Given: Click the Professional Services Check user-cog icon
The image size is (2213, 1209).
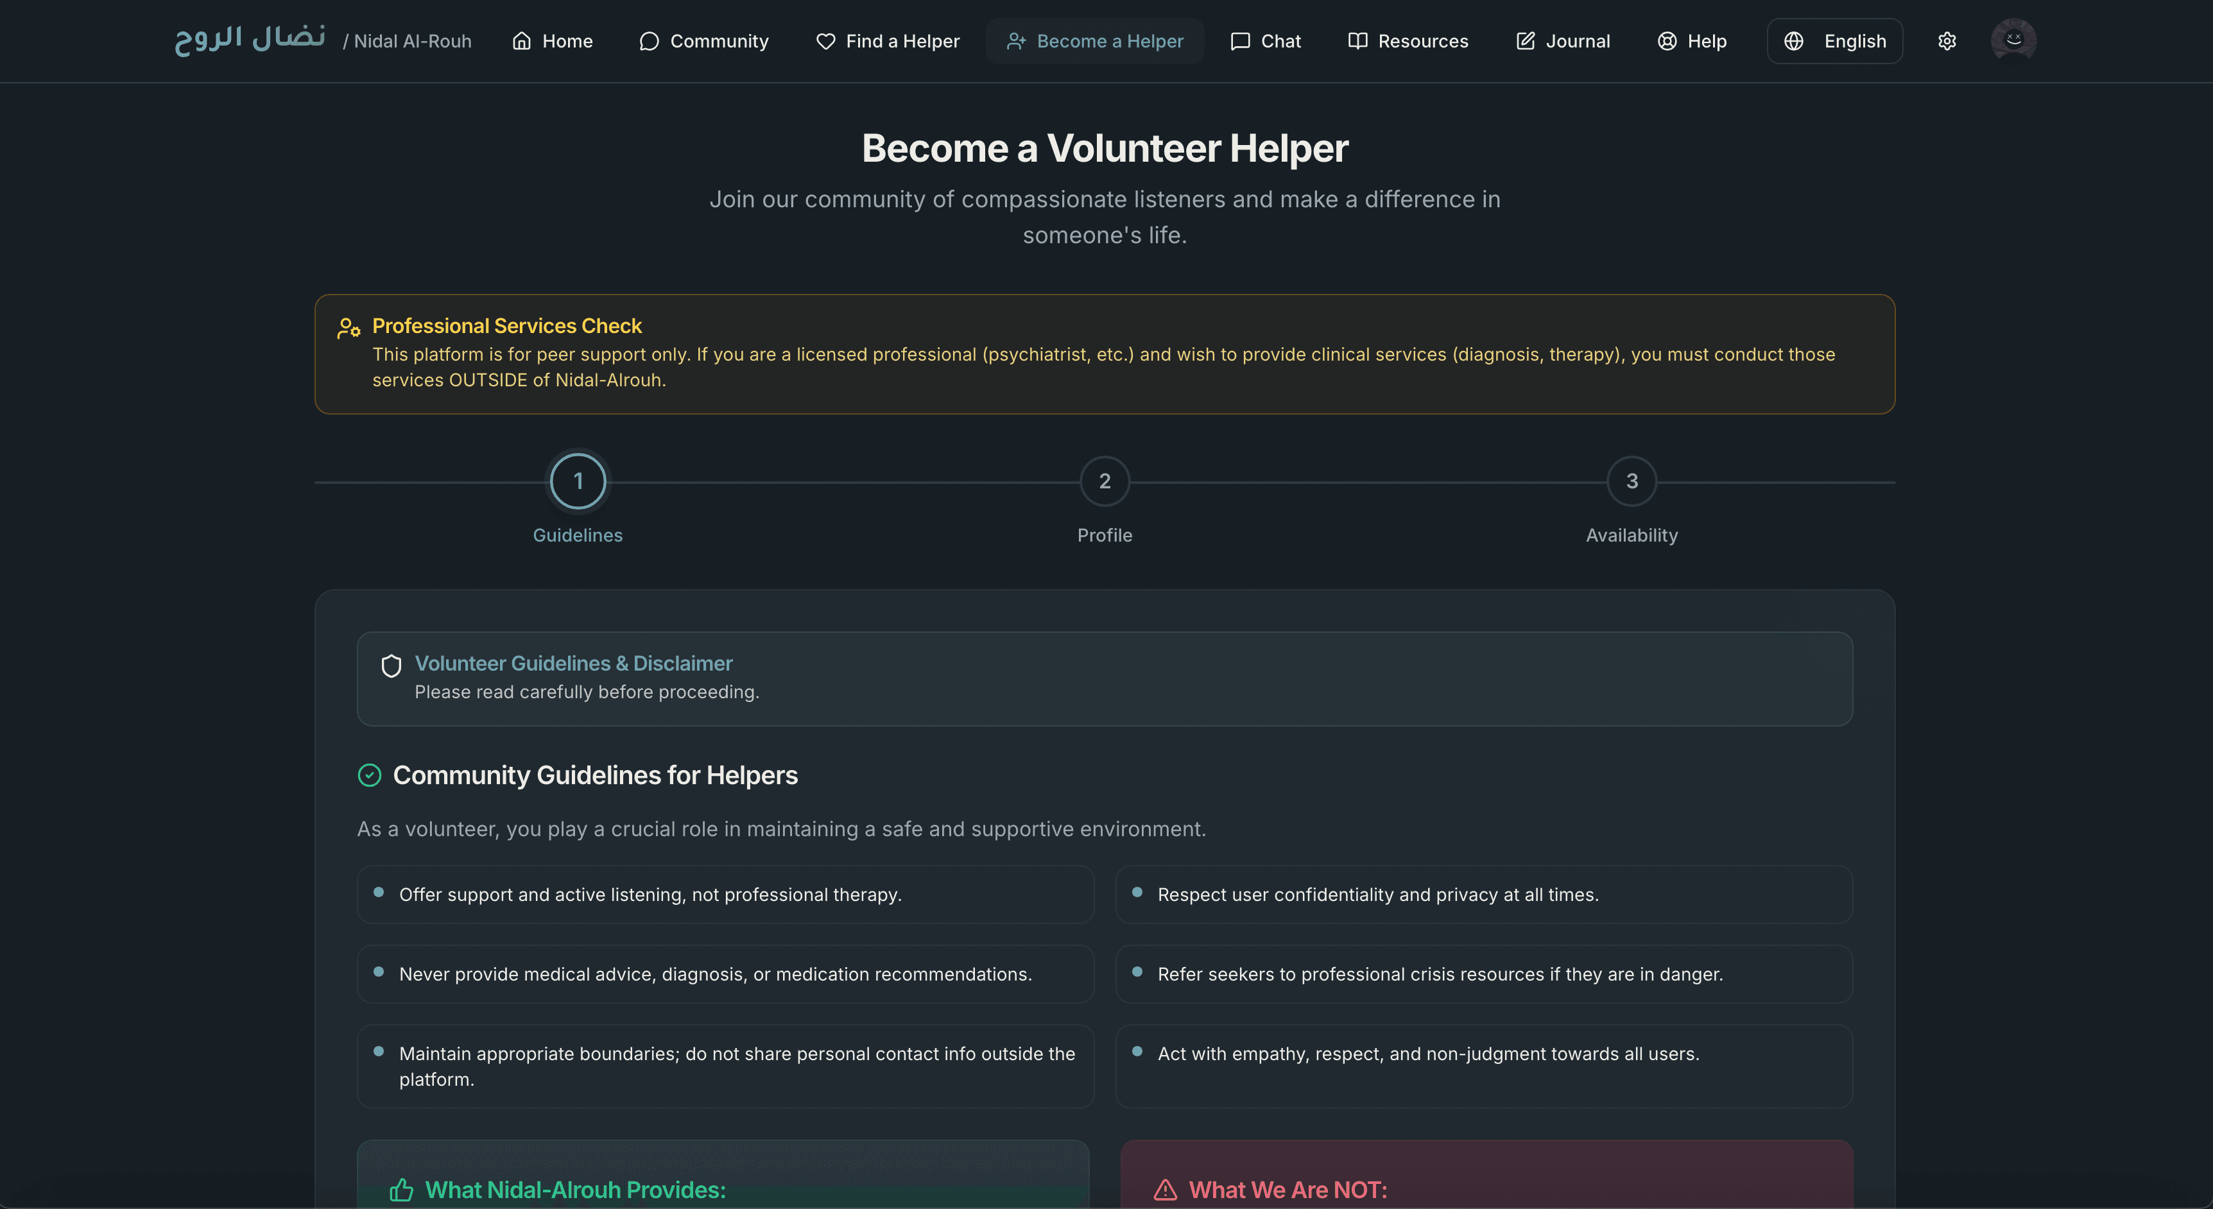Looking at the screenshot, I should (349, 327).
